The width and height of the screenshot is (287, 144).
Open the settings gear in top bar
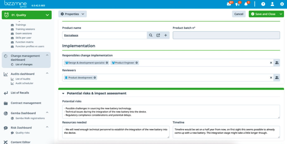(282, 4)
